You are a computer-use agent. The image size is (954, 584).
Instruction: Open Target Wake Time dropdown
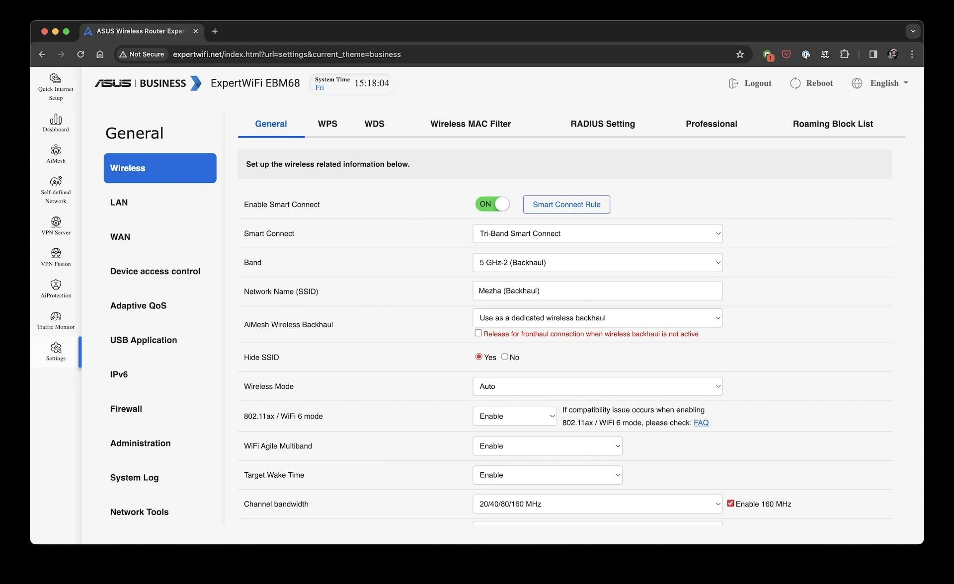(x=547, y=475)
